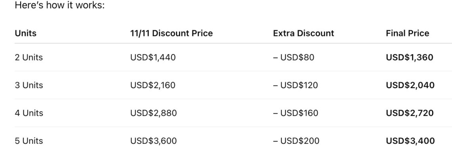Click the "Here's how it works:" text

pos(59,7)
